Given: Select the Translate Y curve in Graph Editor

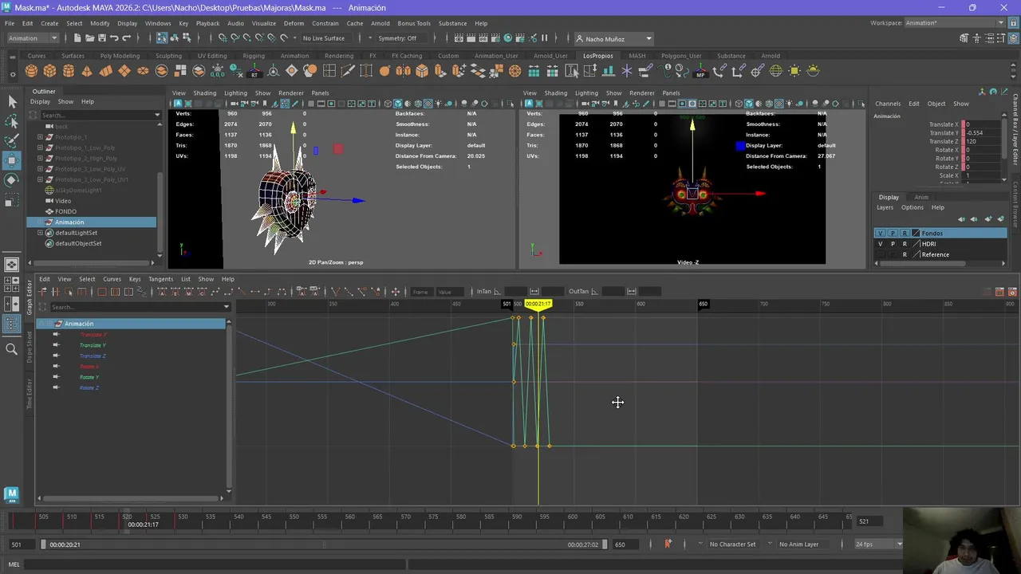Looking at the screenshot, I should click(93, 345).
